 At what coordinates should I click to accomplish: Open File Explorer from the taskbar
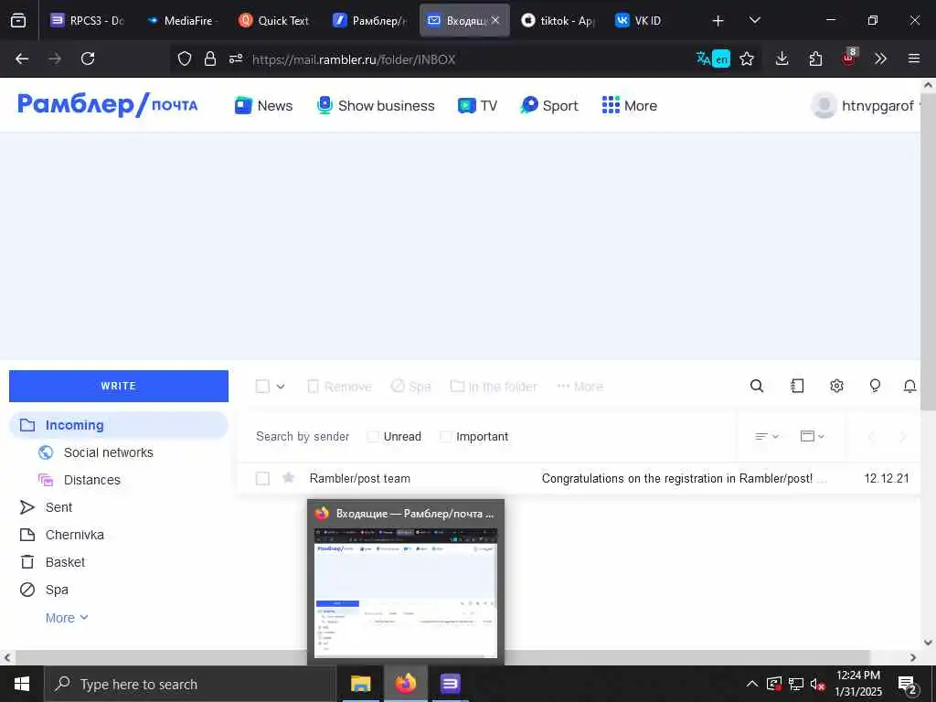click(x=360, y=684)
